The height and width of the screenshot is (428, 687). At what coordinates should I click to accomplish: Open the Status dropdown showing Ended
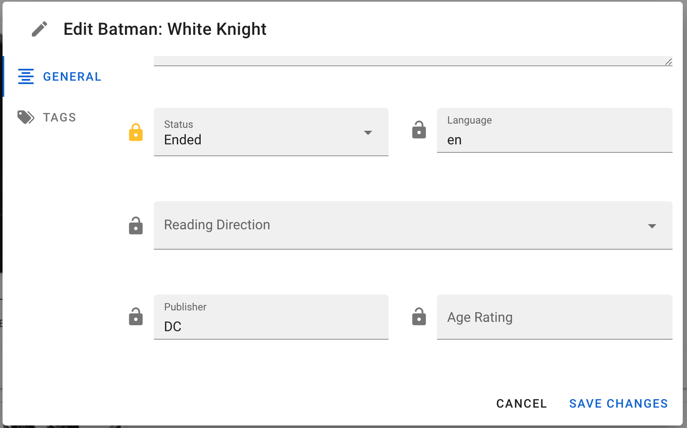click(271, 132)
